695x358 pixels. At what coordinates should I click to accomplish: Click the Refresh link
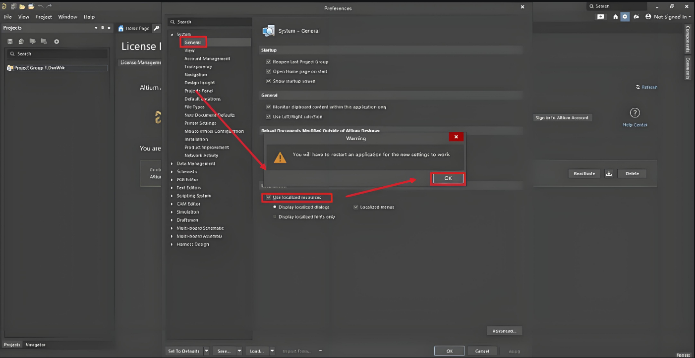(x=647, y=87)
